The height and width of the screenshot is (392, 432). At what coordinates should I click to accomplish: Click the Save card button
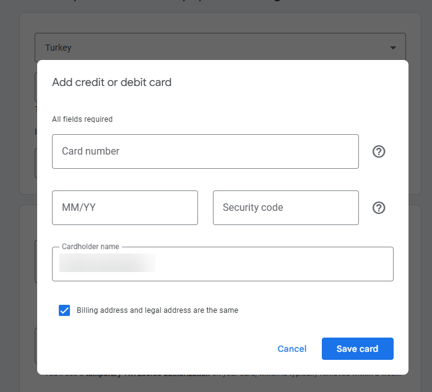[357, 349]
